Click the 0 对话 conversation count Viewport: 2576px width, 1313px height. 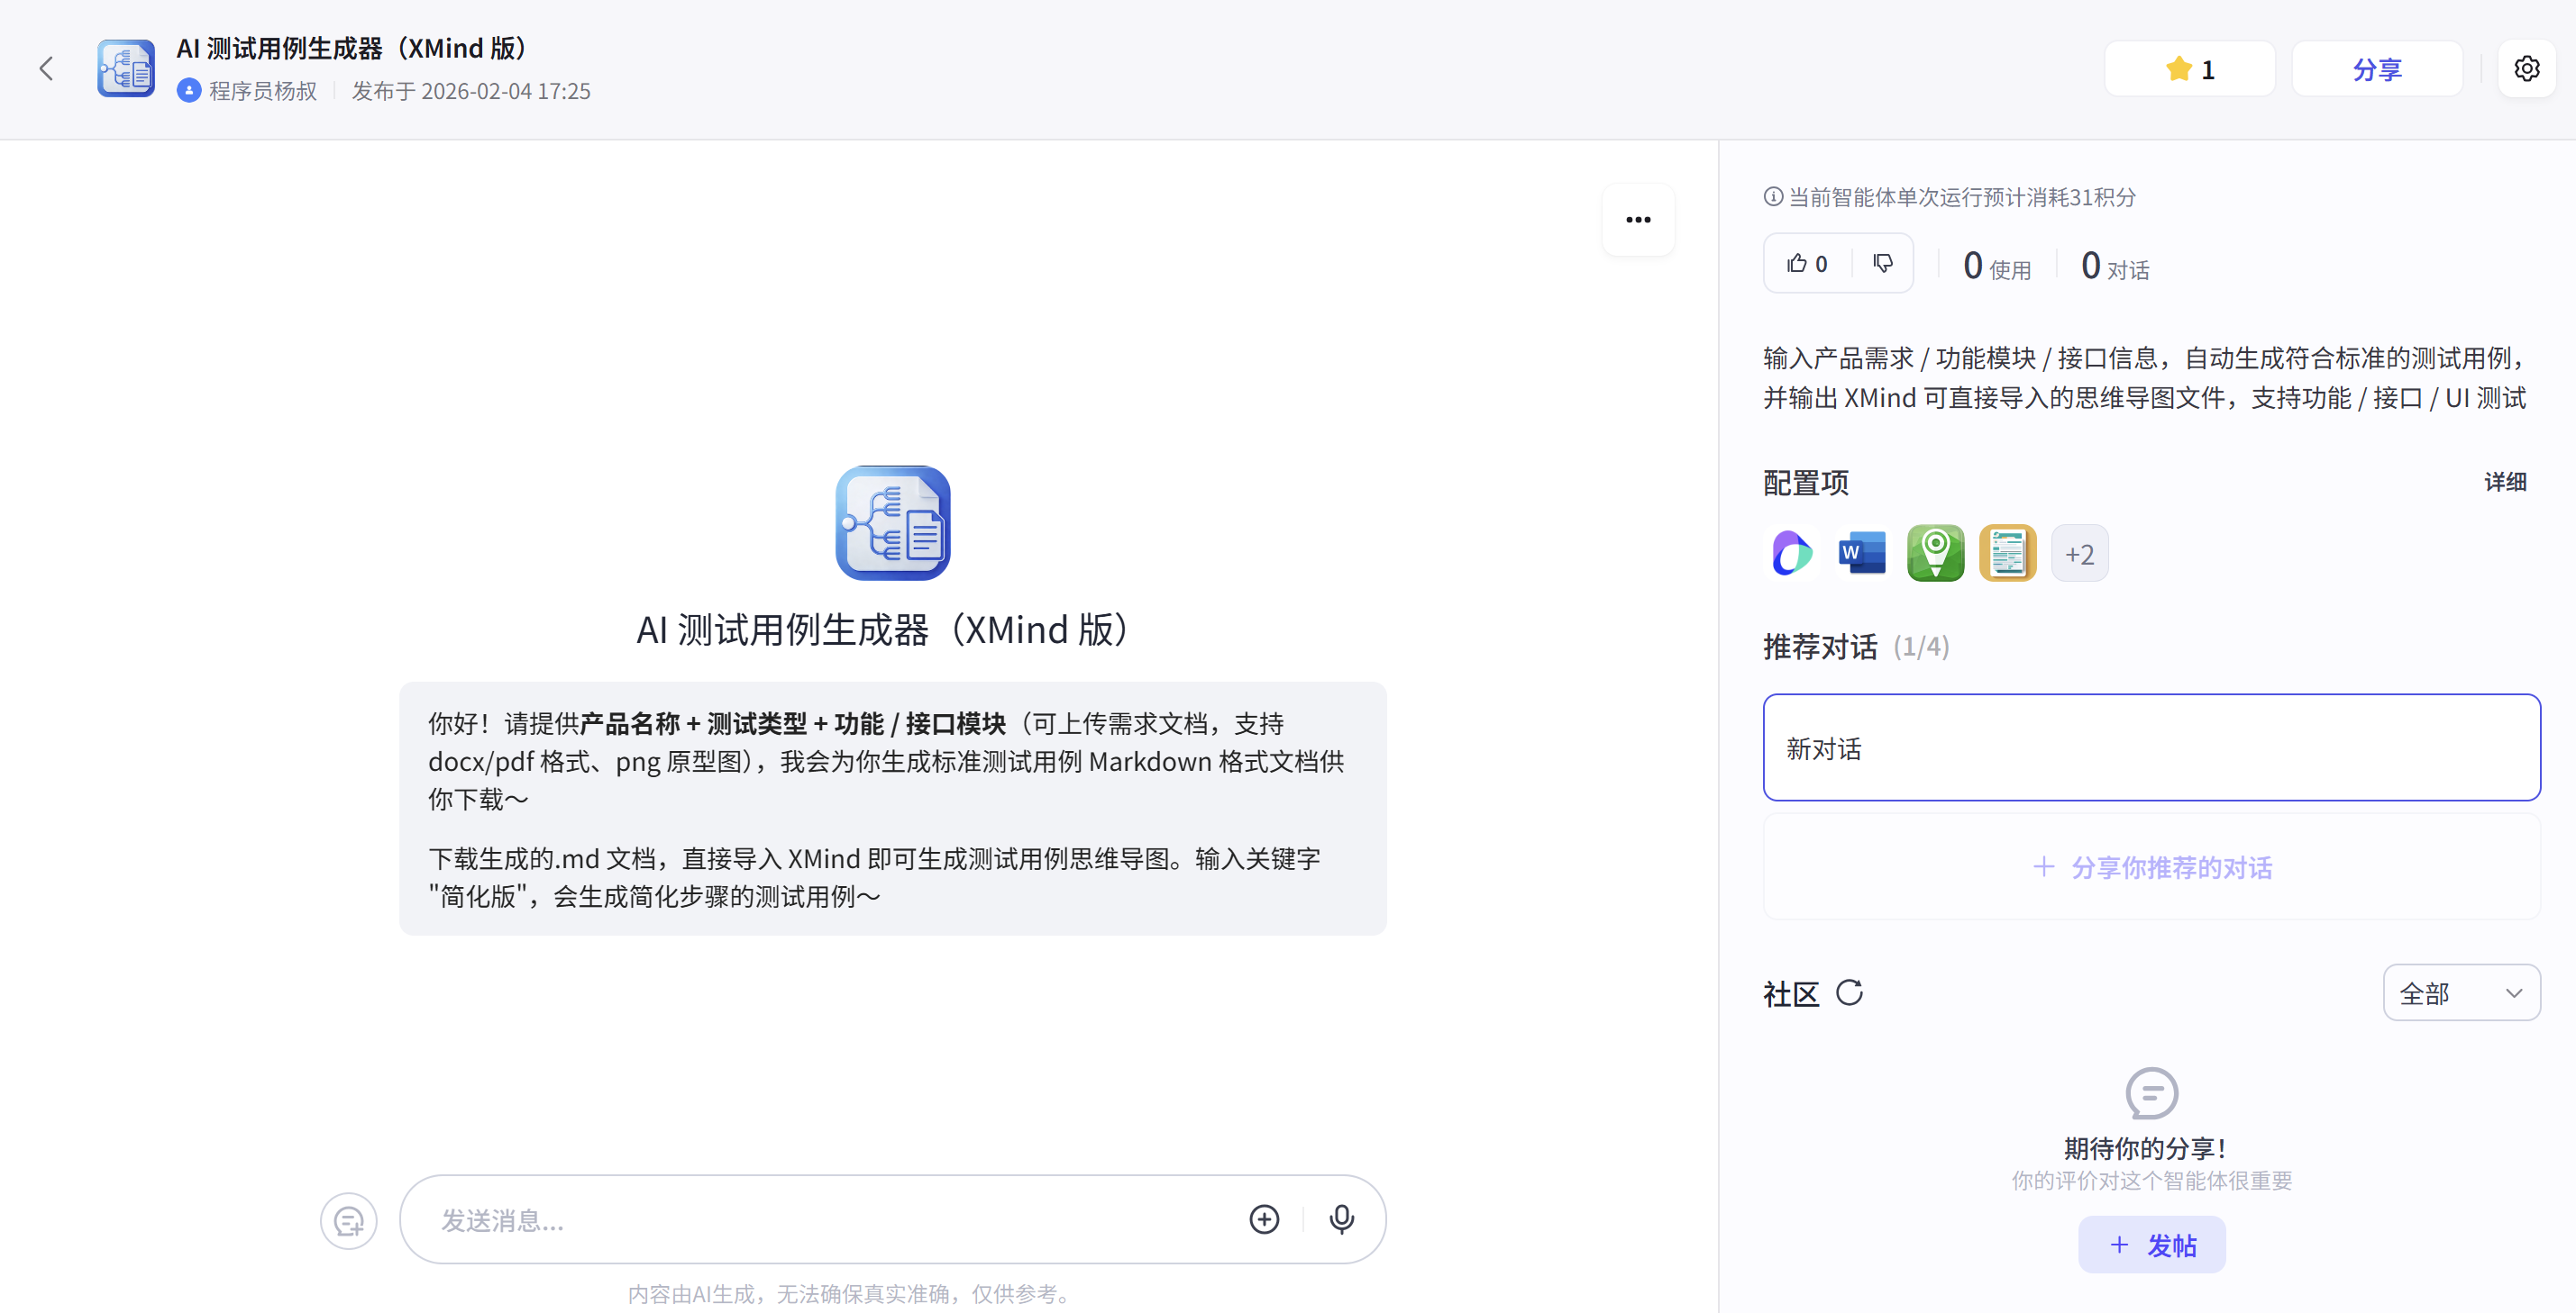tap(2115, 267)
